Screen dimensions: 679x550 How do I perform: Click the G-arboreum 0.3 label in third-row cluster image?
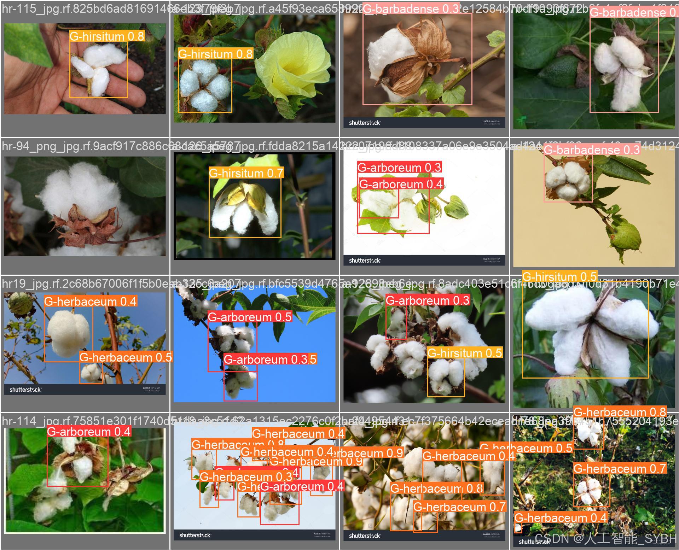427,300
